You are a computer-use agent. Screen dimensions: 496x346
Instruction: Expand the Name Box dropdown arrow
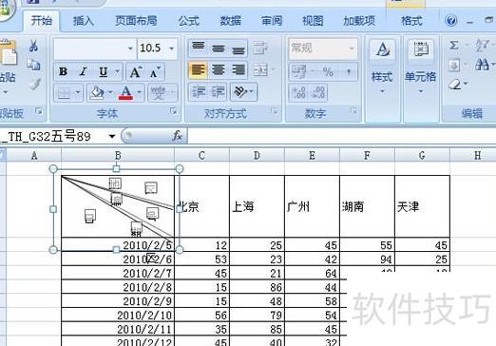112,137
